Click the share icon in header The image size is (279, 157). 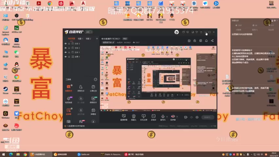[212, 41]
